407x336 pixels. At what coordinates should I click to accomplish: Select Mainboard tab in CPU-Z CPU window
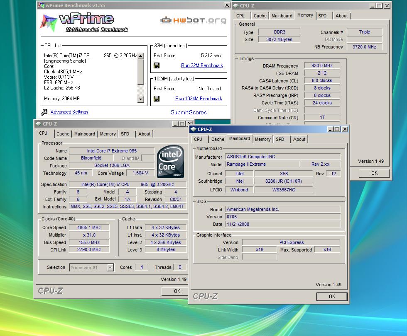click(x=85, y=134)
